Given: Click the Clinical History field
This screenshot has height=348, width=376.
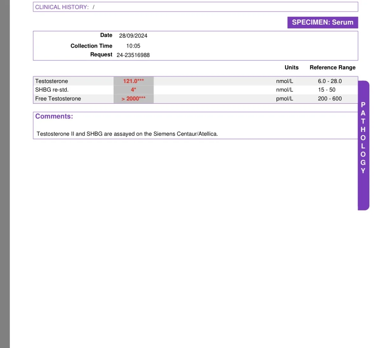Looking at the screenshot, I should point(195,7).
